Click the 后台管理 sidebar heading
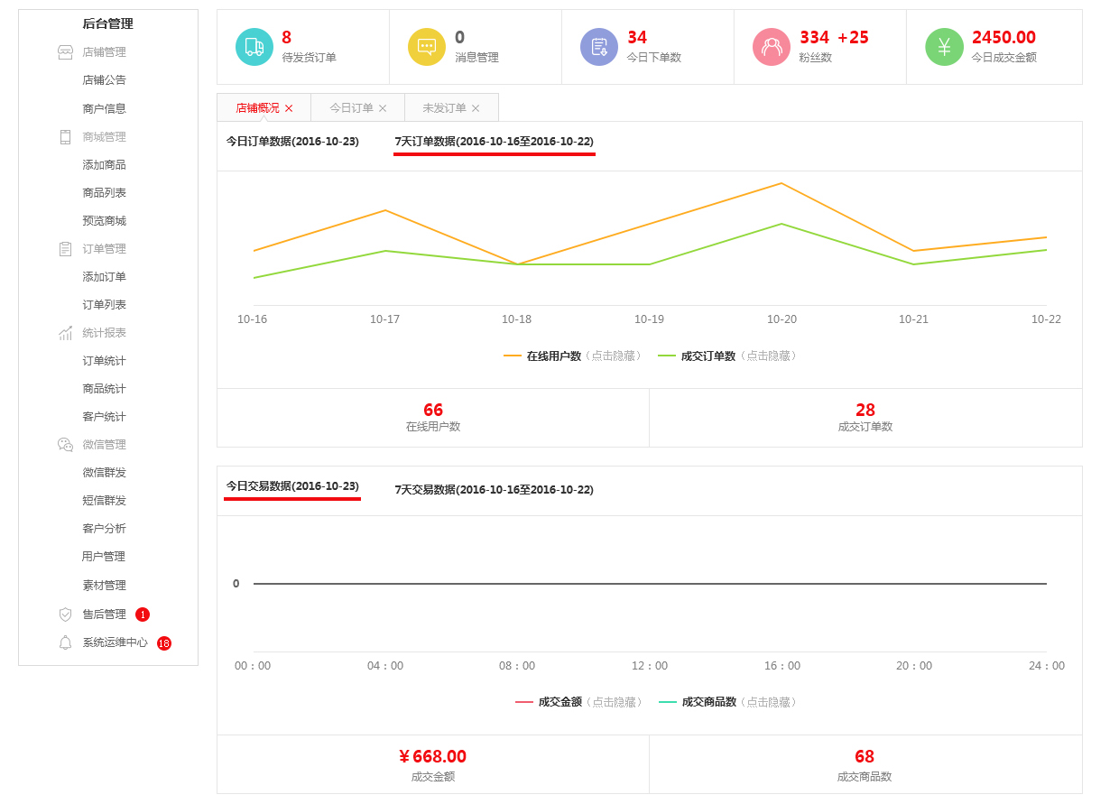Image resolution: width=1119 pixels, height=804 pixels. (x=107, y=24)
